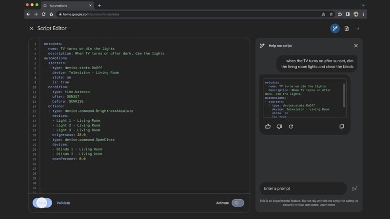This screenshot has width=390, height=219.
Task: Open a new browser tab
Action: 99,5
